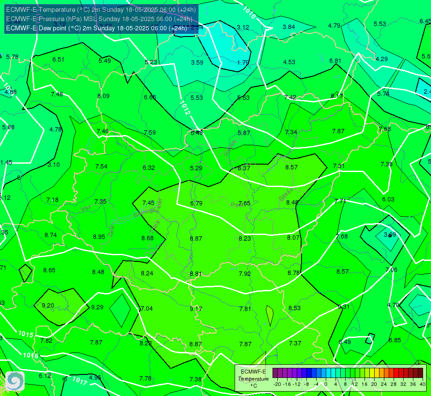This screenshot has height=396, width=431.
Task: Click the 7.78 grid value
Action: pyautogui.click(x=145, y=379)
